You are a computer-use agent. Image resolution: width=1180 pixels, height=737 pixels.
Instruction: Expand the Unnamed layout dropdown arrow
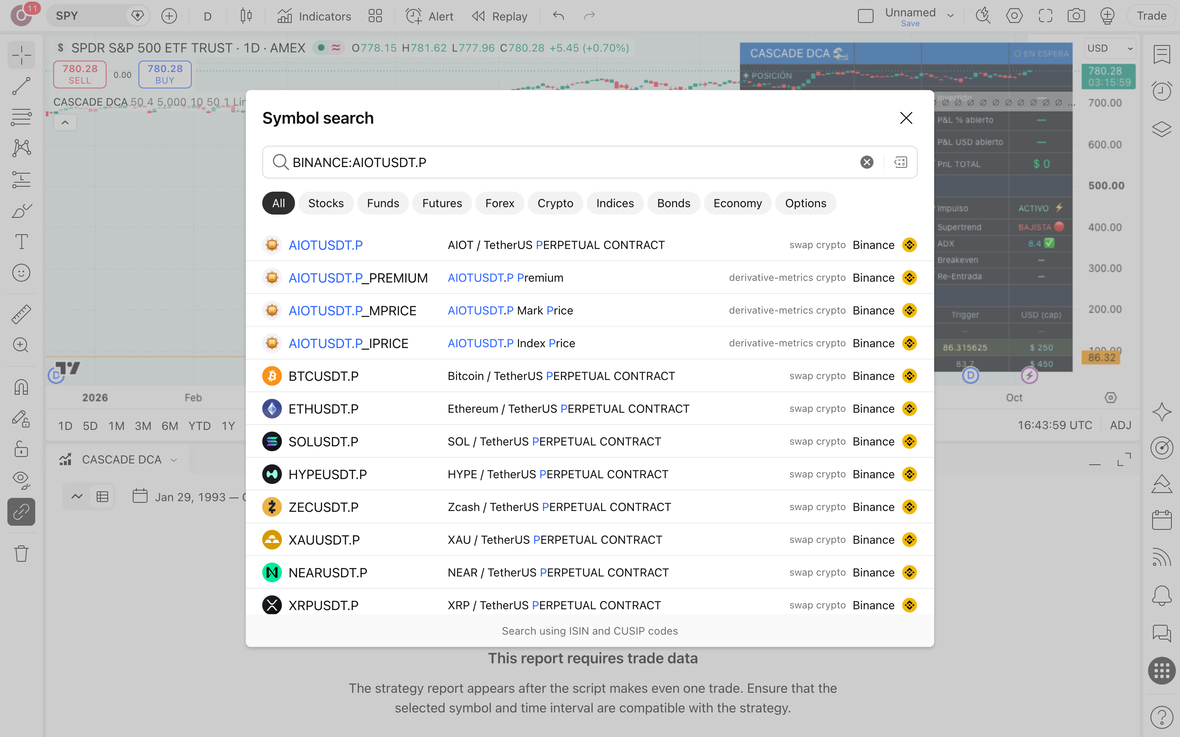click(950, 16)
